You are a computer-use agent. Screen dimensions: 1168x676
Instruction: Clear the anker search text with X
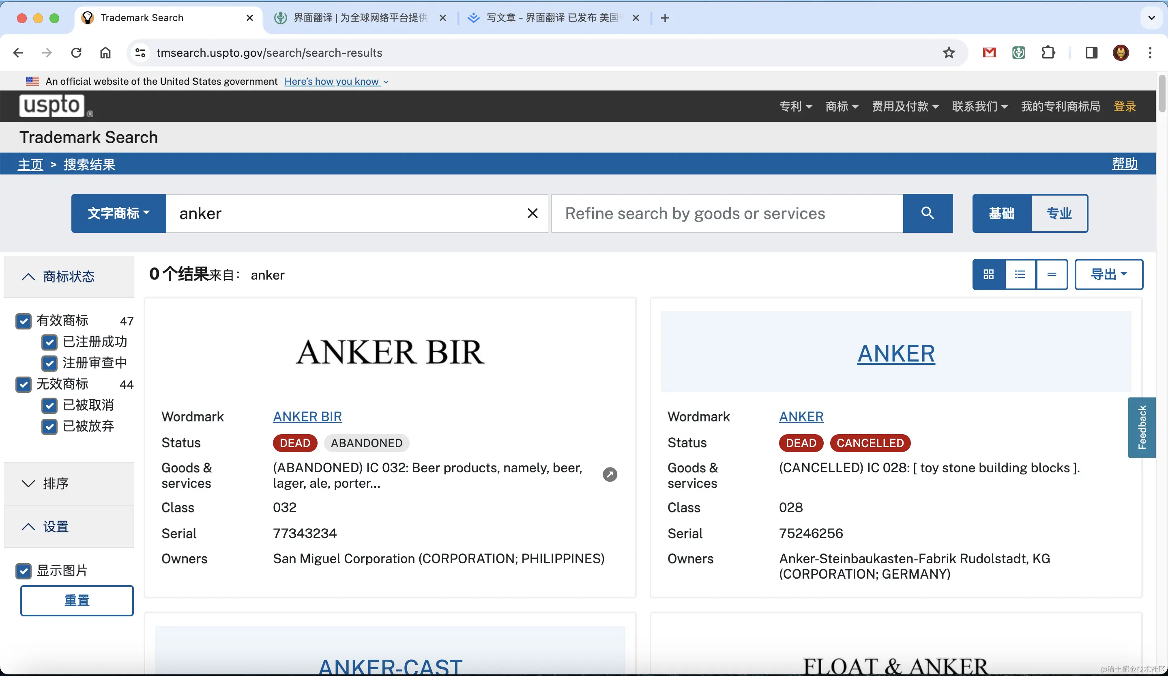[x=532, y=213]
